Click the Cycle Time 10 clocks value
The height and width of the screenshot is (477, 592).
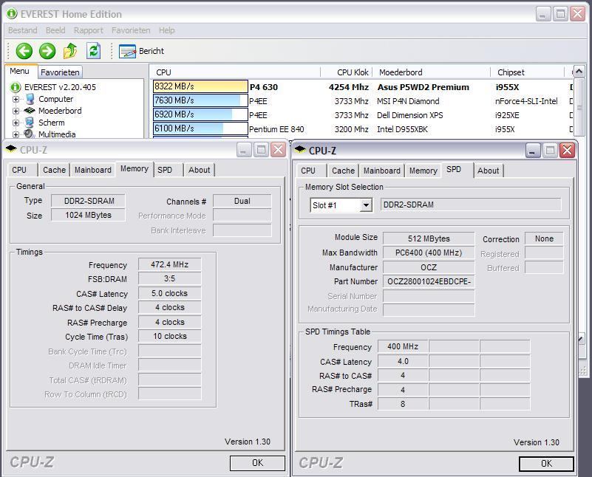pyautogui.click(x=169, y=336)
